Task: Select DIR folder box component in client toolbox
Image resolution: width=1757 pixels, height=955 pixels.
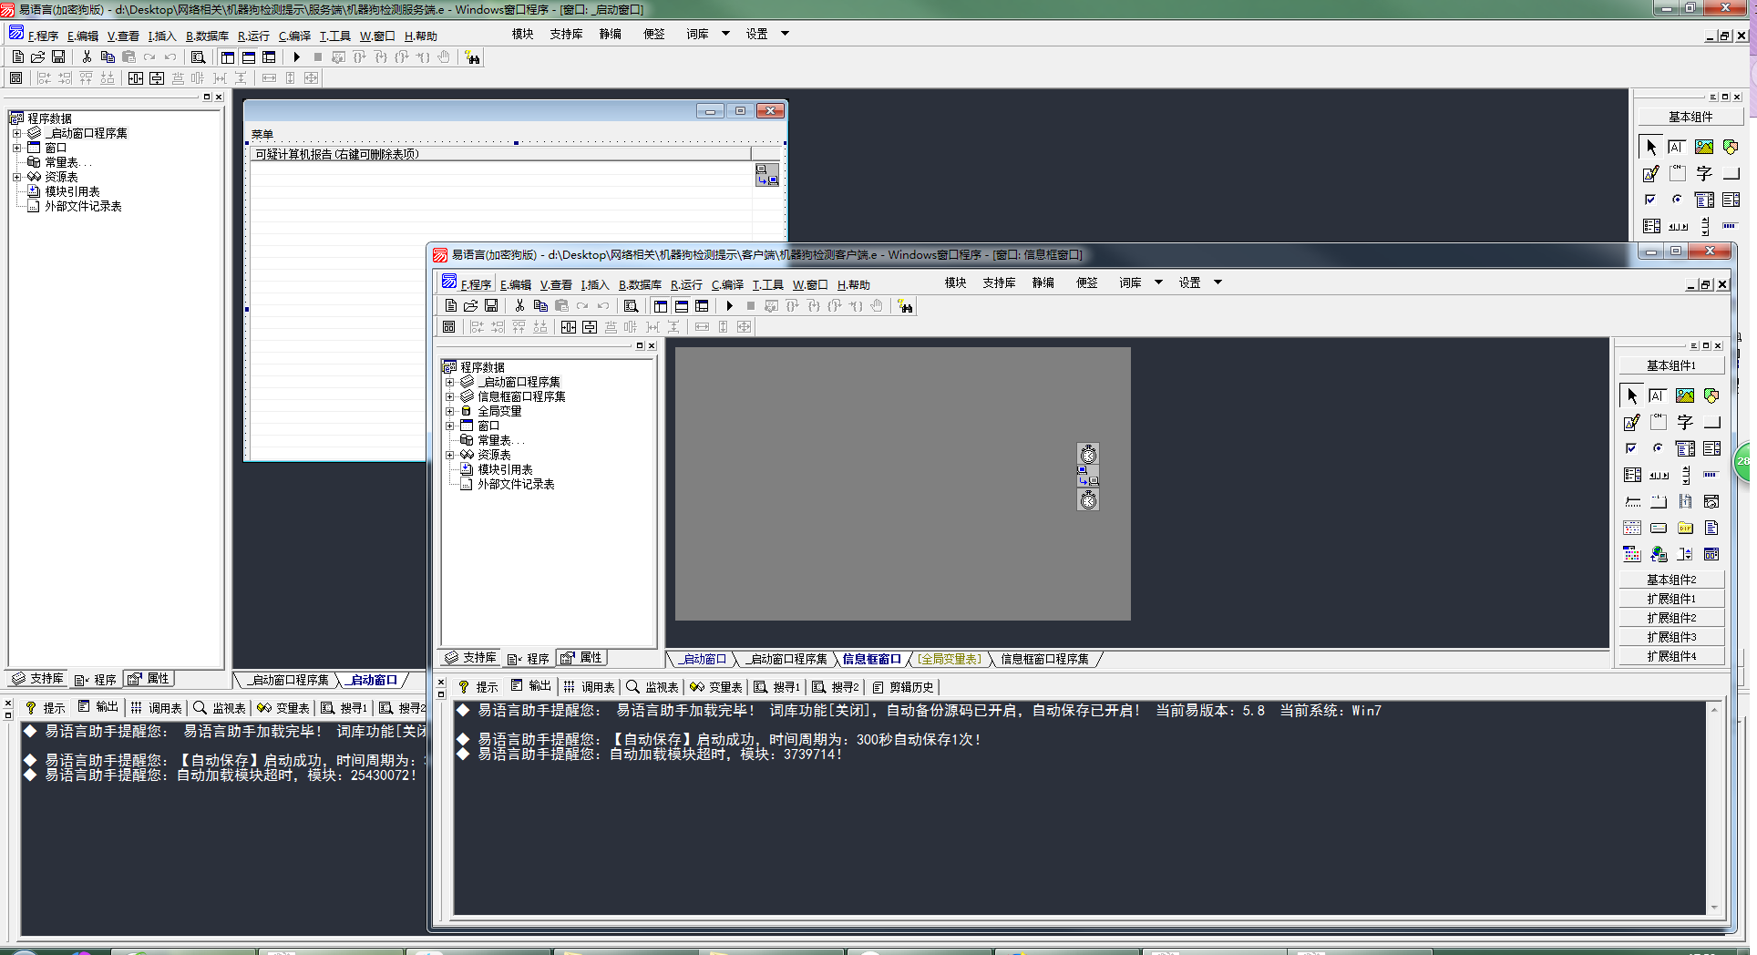Action: [x=1685, y=528]
